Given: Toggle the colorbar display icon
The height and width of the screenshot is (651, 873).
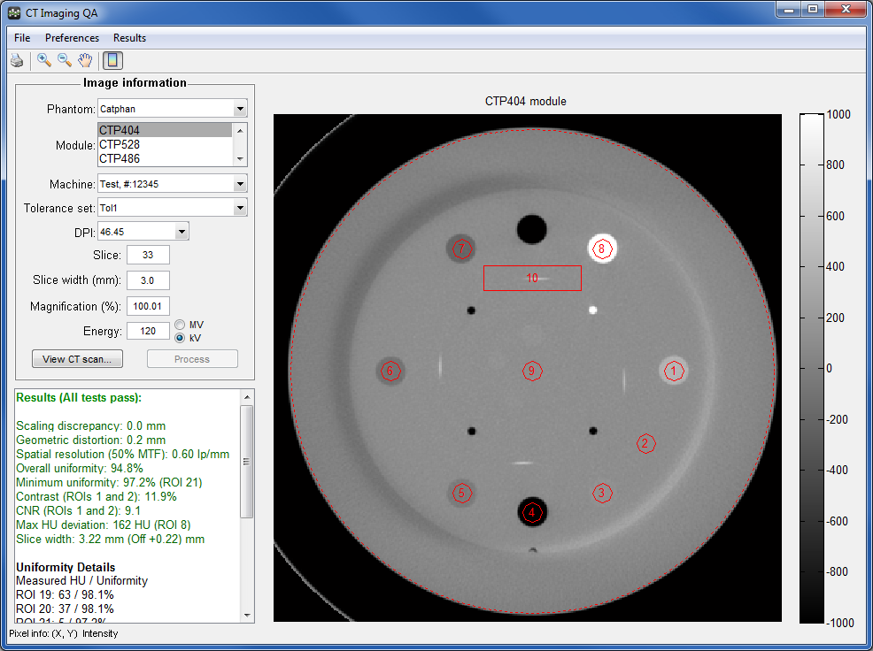Looking at the screenshot, I should [113, 60].
